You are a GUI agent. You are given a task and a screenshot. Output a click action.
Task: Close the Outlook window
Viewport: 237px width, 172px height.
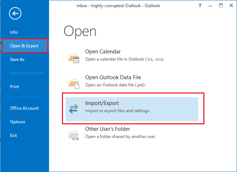[x=231, y=6]
